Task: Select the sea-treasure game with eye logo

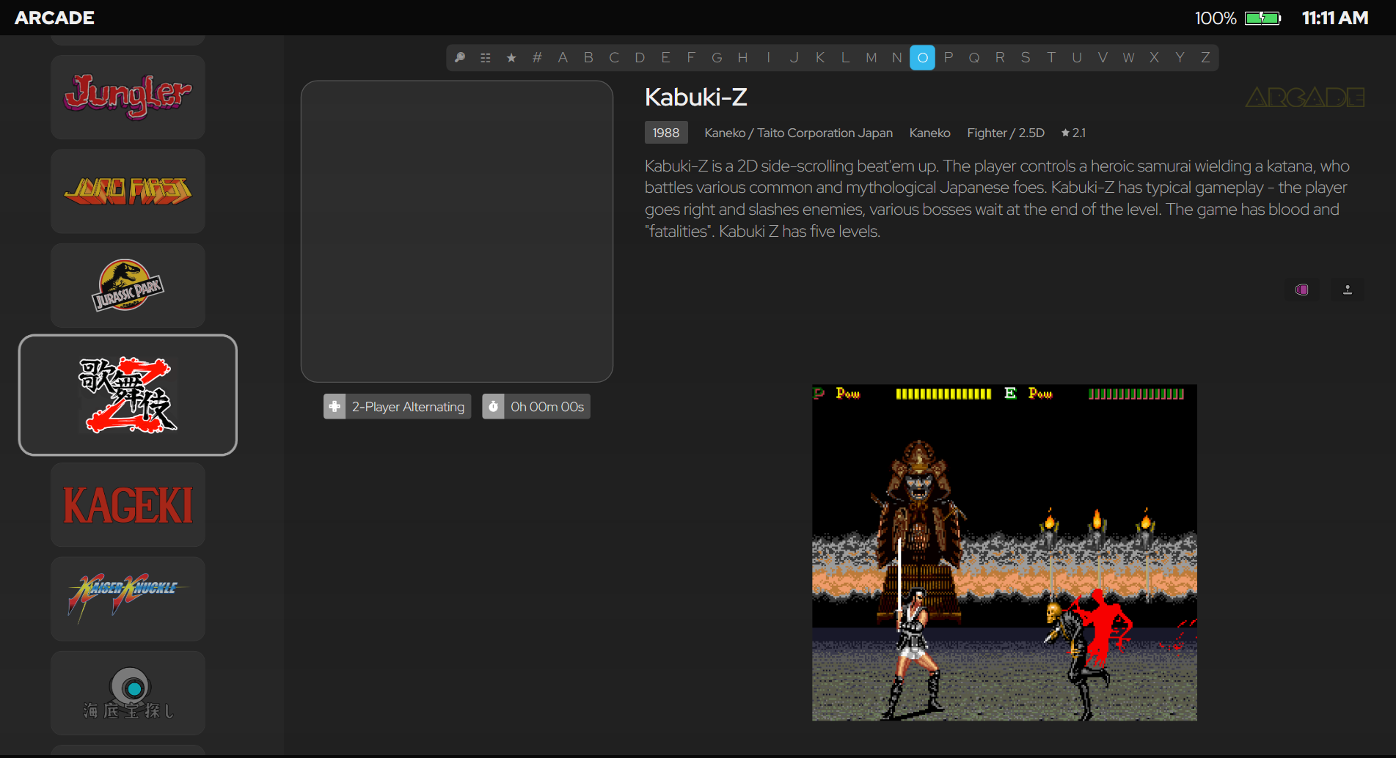Action: [x=128, y=693]
